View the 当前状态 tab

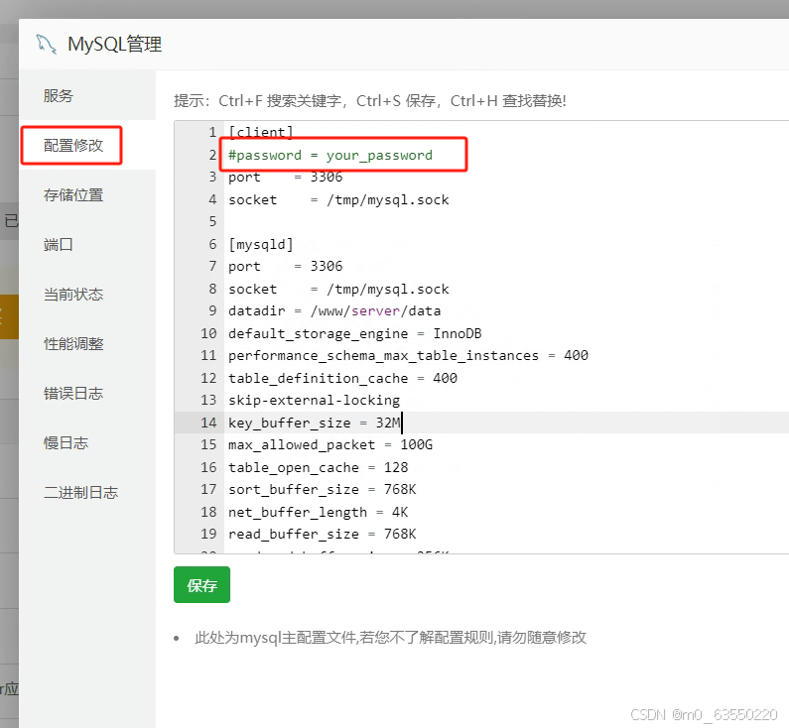click(72, 295)
